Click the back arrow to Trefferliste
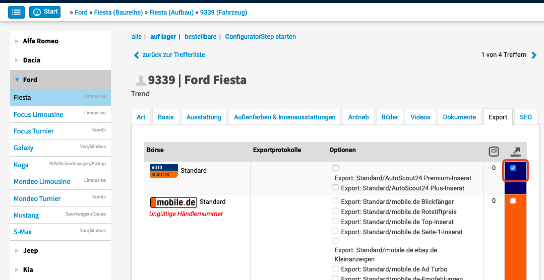Image resolution: width=544 pixels, height=280 pixels. click(136, 55)
